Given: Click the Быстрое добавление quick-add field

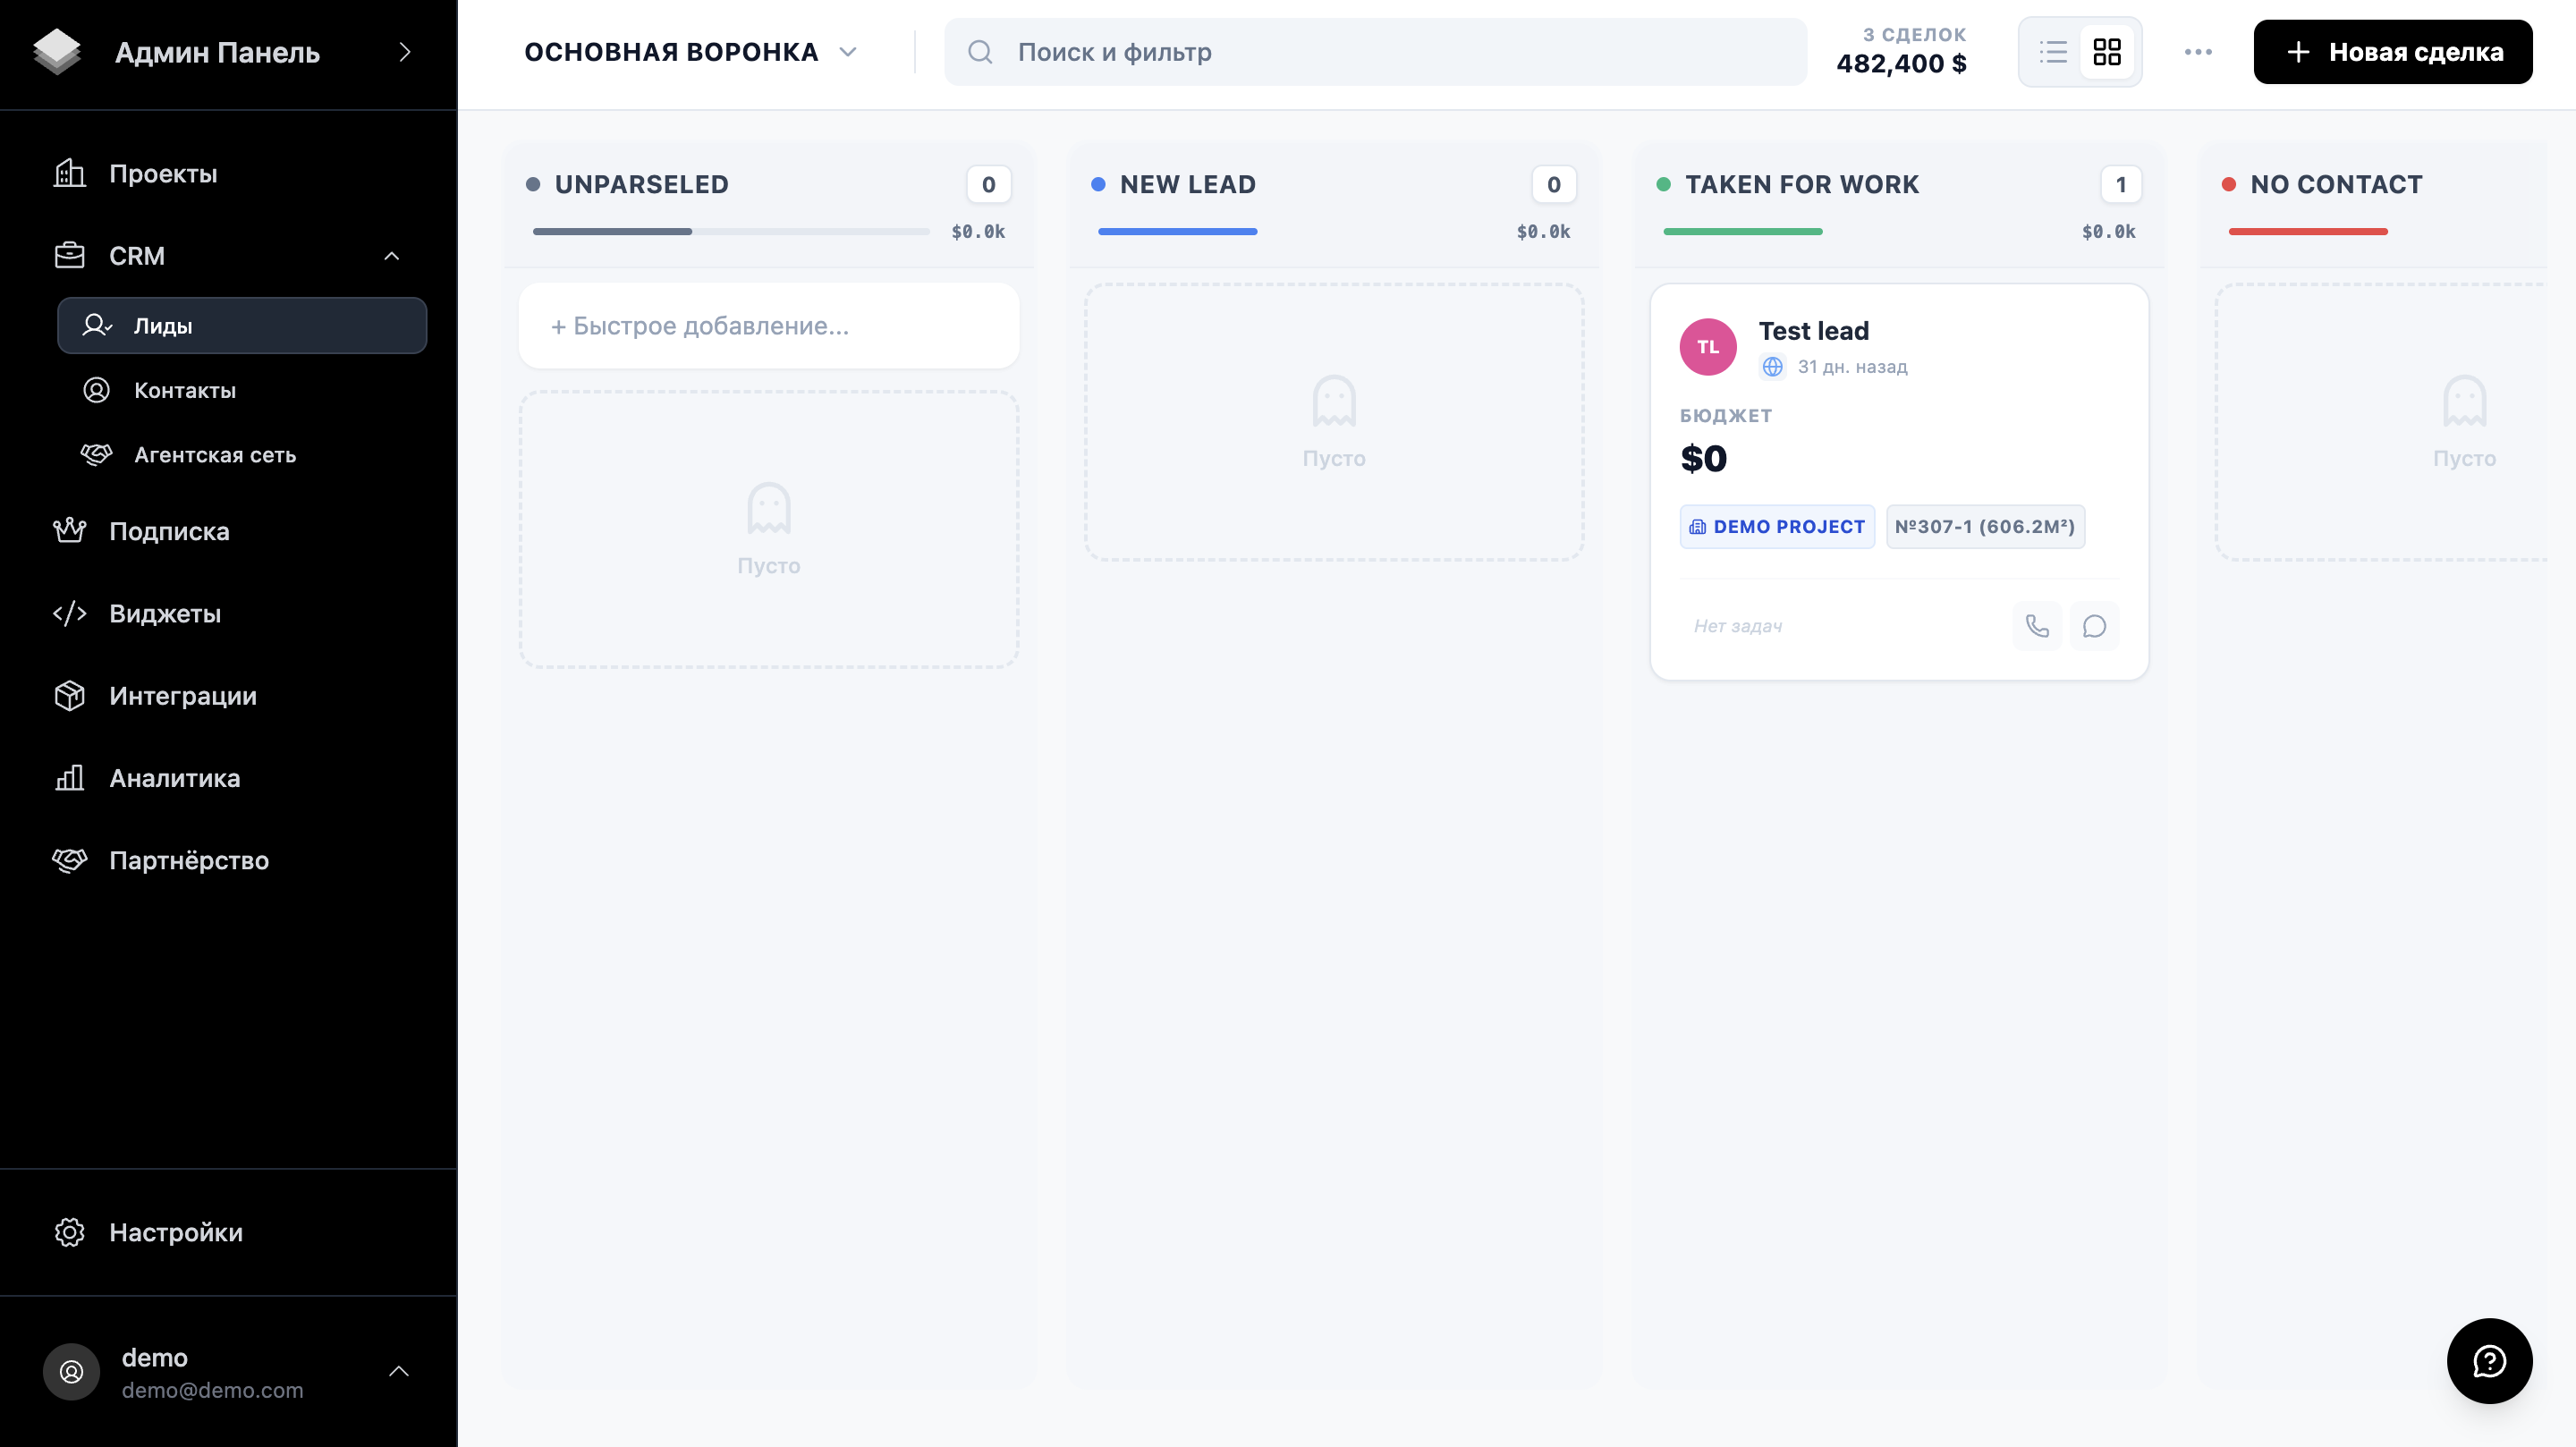Looking at the screenshot, I should 768,326.
